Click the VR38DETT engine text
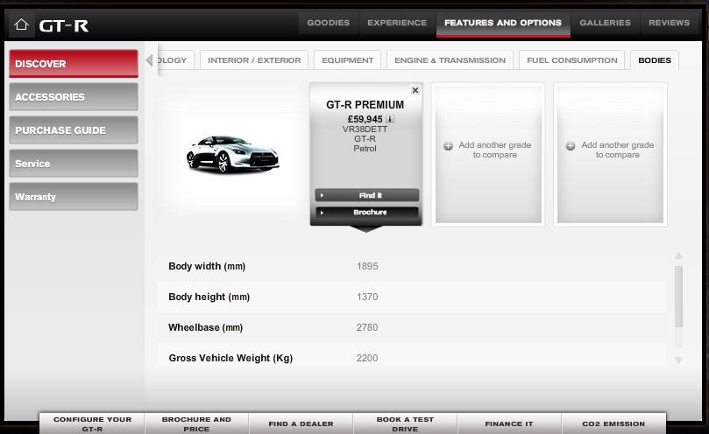The image size is (709, 434). coord(365,129)
